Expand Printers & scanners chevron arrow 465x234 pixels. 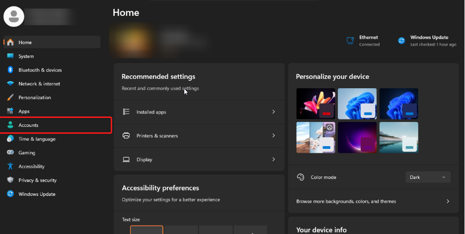273,136
